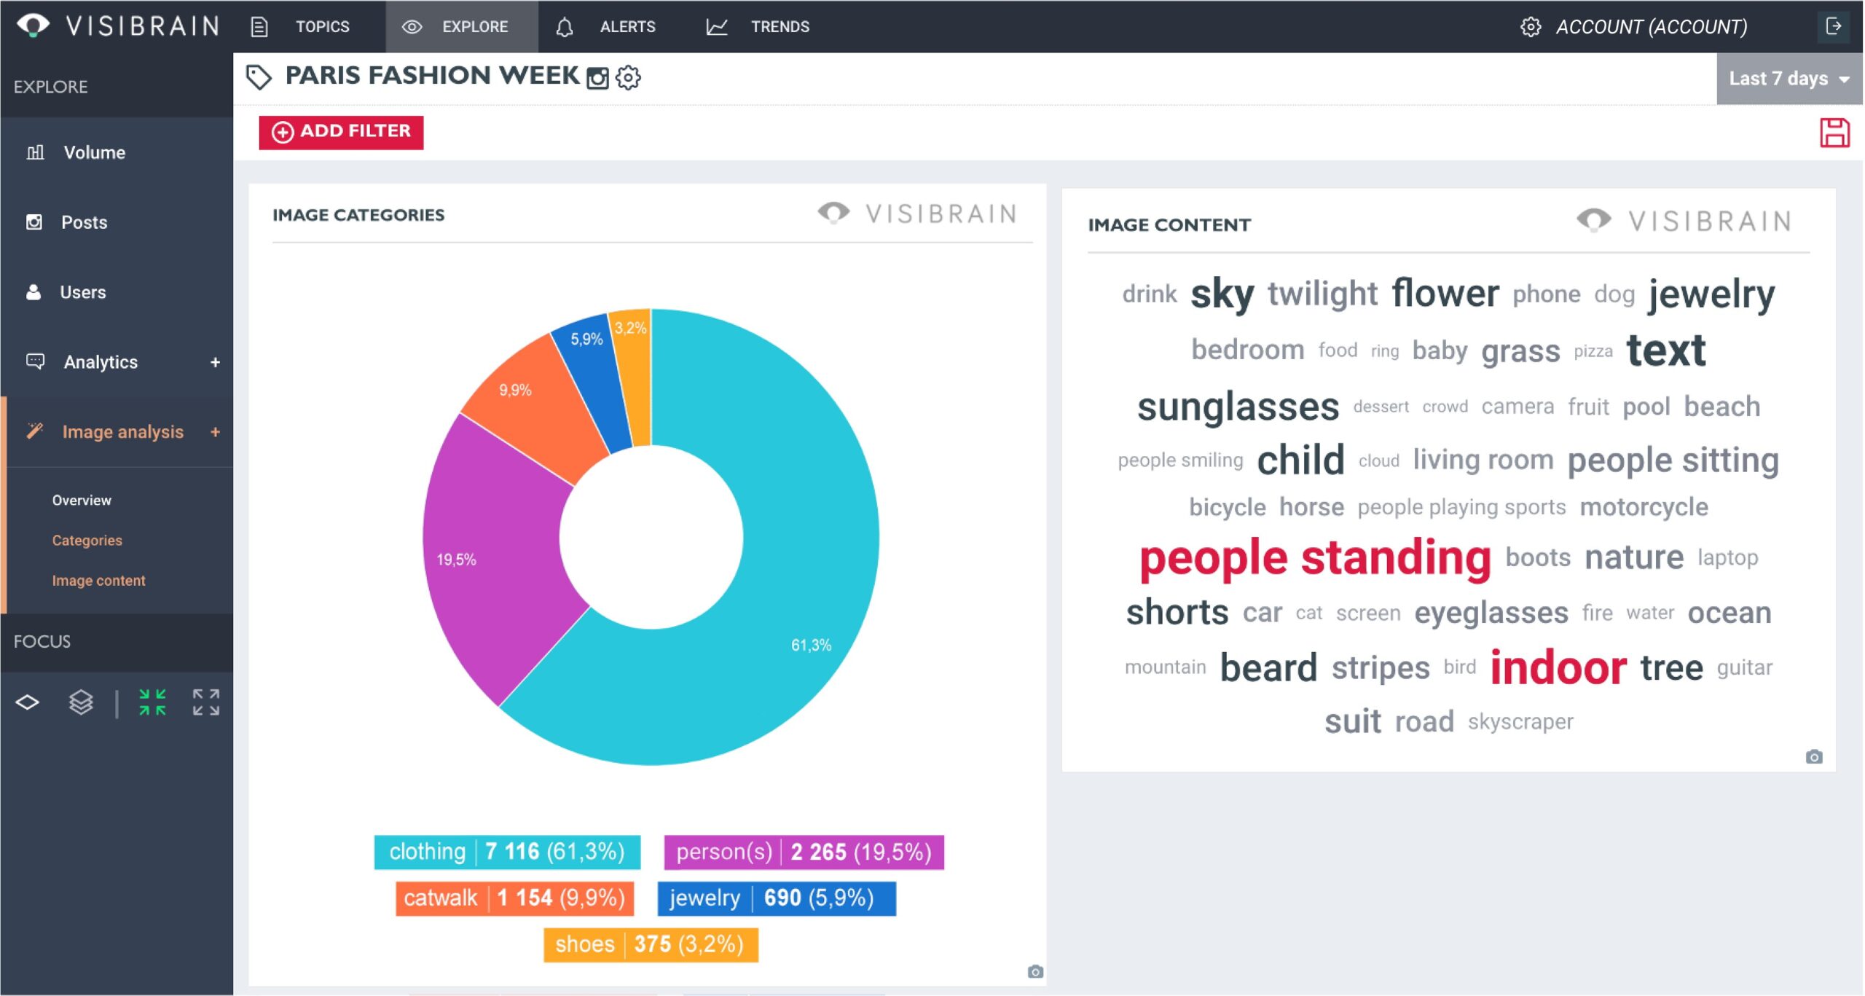This screenshot has width=1865, height=996.
Task: Click 'people playing sports' in the word cloud
Action: pyautogui.click(x=1461, y=507)
